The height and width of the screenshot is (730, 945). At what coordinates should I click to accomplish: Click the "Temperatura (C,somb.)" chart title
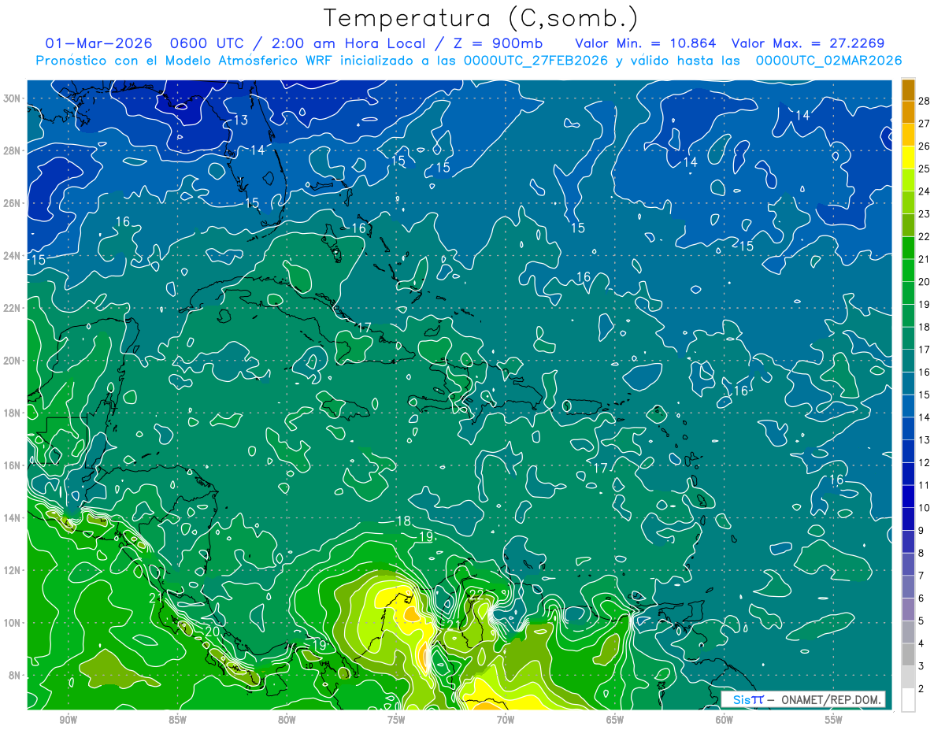pos(480,17)
